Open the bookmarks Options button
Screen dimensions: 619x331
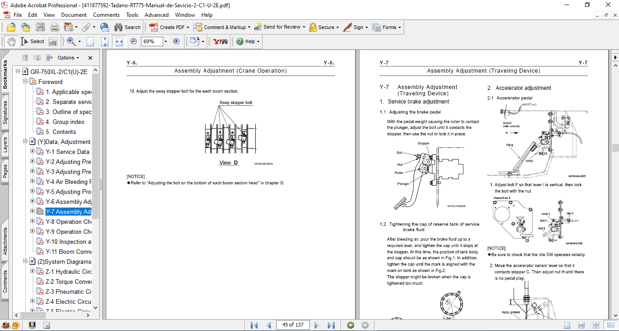pos(68,58)
